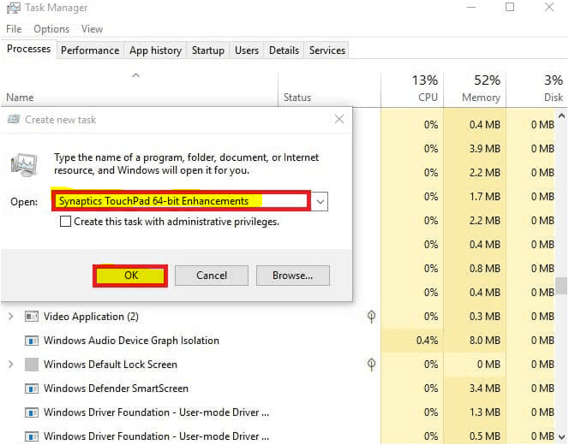The image size is (569, 445).
Task: Click the first Windows Driver Foundation icon showing 1.3 MB
Action: point(32,412)
